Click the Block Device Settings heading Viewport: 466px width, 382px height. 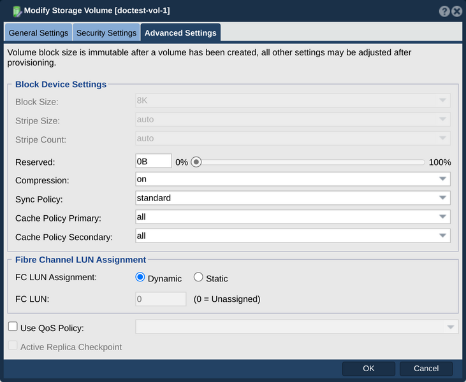pos(61,84)
